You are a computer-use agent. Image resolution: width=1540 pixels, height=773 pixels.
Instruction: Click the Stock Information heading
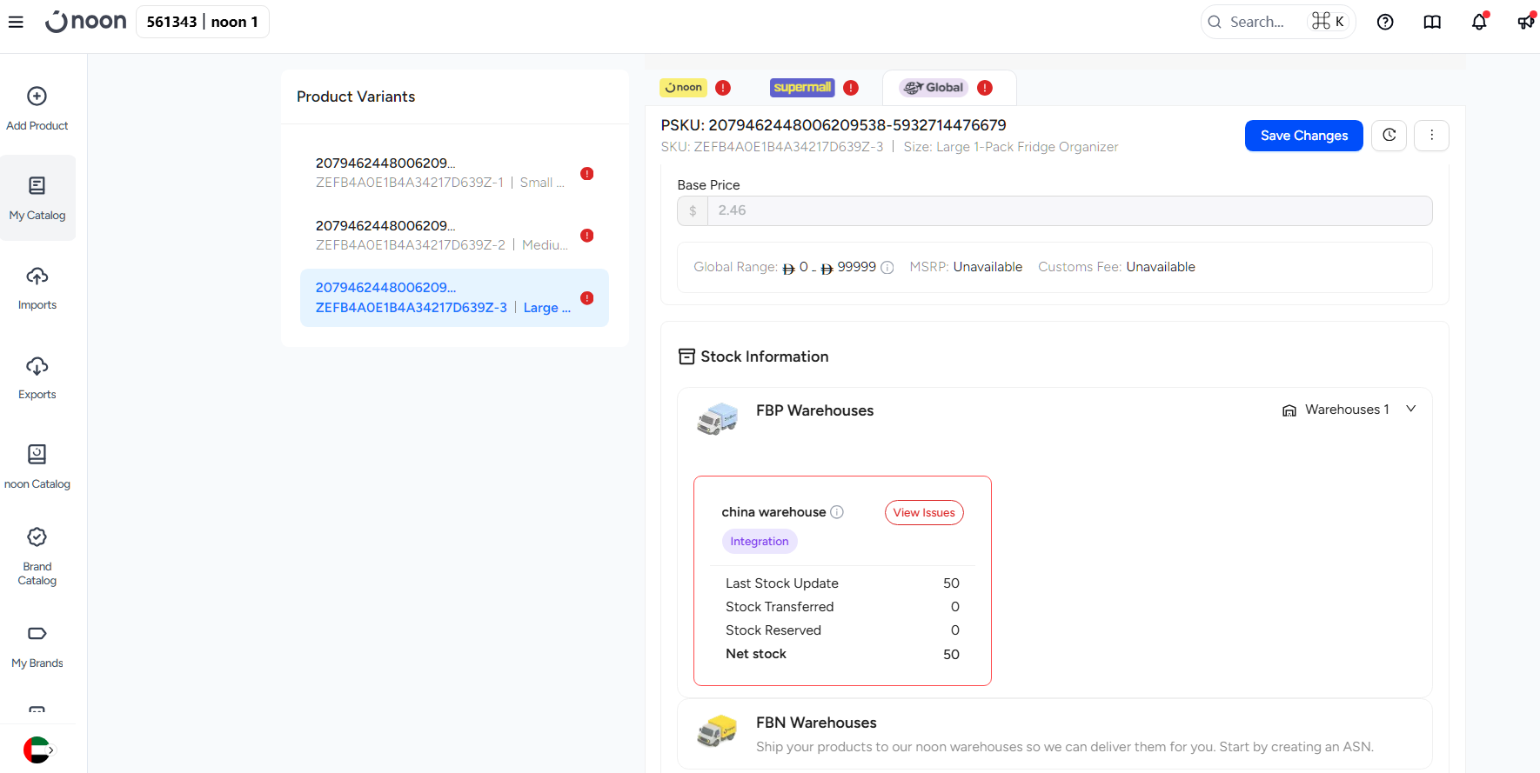click(764, 357)
